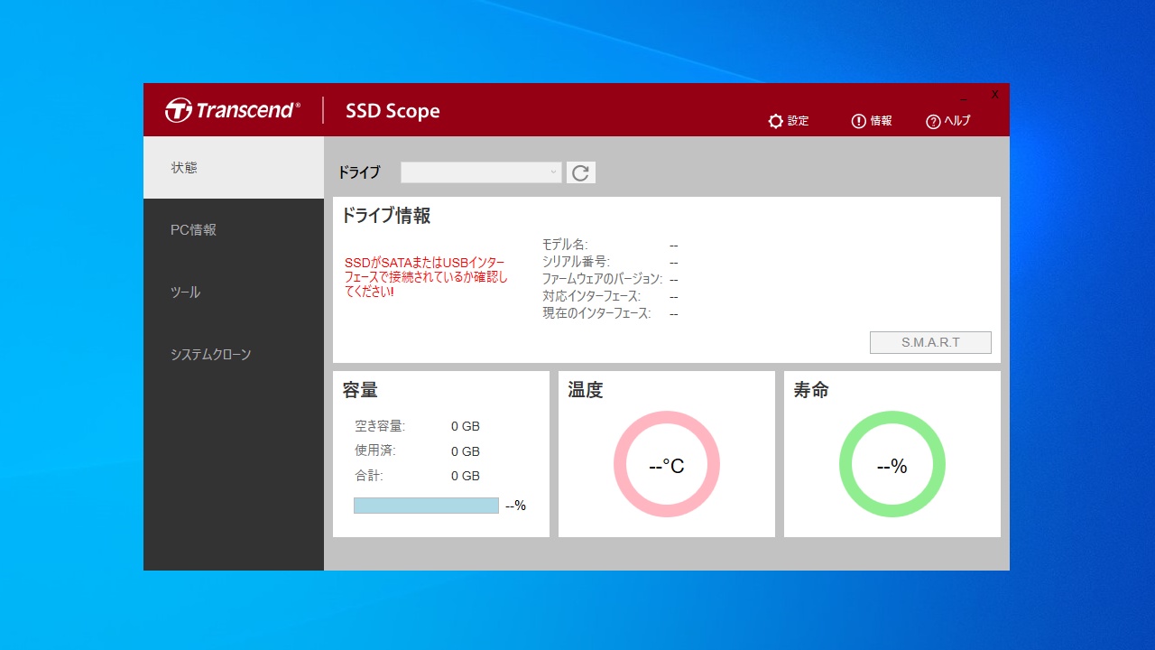Click ファームウェアのバージョン: label
The width and height of the screenshot is (1155, 650).
[x=602, y=279]
